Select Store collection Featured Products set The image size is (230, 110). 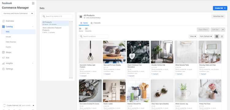point(55,30)
